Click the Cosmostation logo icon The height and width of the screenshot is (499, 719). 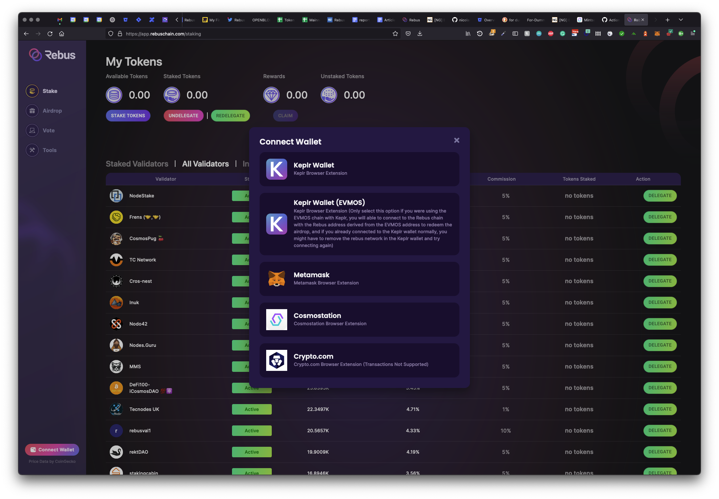(276, 320)
